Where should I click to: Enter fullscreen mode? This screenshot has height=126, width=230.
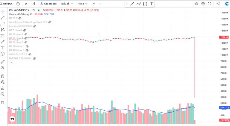coord(209,4)
